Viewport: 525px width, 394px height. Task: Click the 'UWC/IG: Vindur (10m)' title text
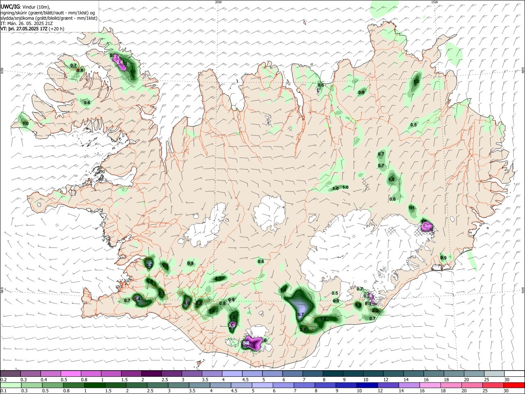click(25, 7)
